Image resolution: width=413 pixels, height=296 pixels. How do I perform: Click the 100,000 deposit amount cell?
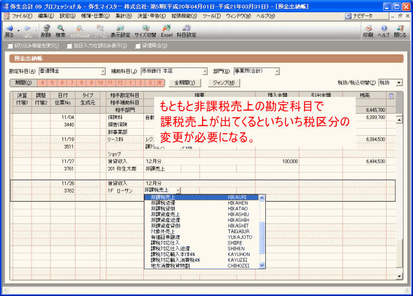tap(277, 162)
